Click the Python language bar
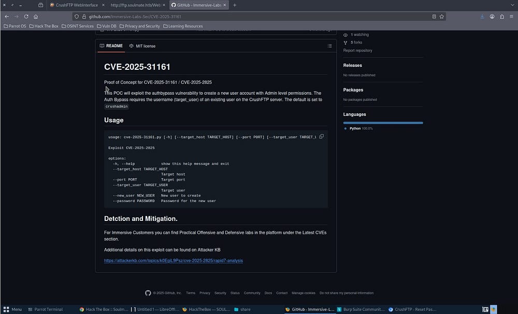Viewport: 518px width, 314px height. coord(383,123)
